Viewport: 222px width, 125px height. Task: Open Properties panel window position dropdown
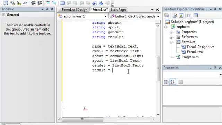211,68
